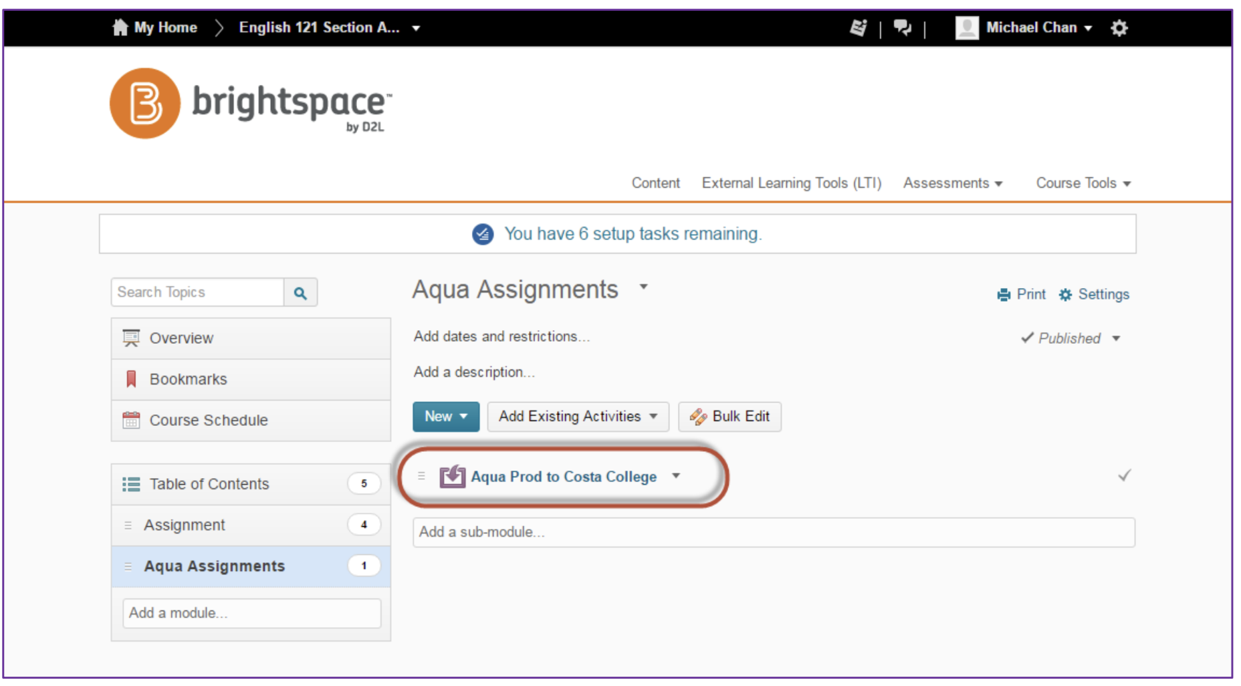Viewport: 1241px width, 686px height.
Task: Select Bookmarks in the sidebar
Action: pos(251,379)
